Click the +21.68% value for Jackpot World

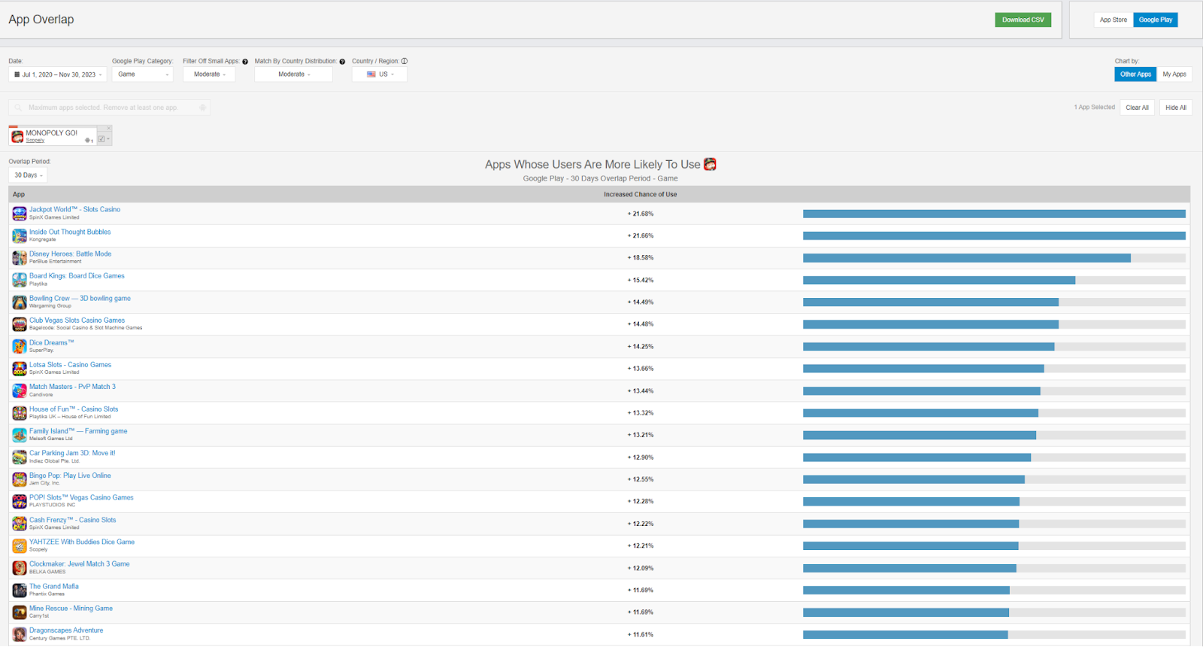click(641, 214)
